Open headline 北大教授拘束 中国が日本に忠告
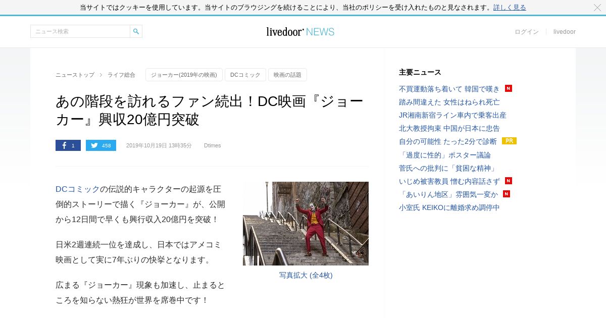 coord(449,128)
